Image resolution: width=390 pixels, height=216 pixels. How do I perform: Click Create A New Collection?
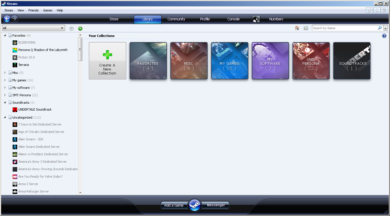[108, 61]
